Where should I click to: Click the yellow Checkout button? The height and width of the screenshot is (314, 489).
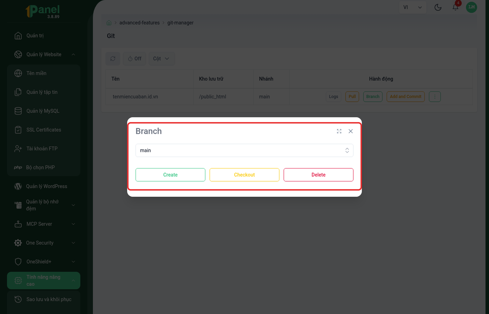click(245, 175)
